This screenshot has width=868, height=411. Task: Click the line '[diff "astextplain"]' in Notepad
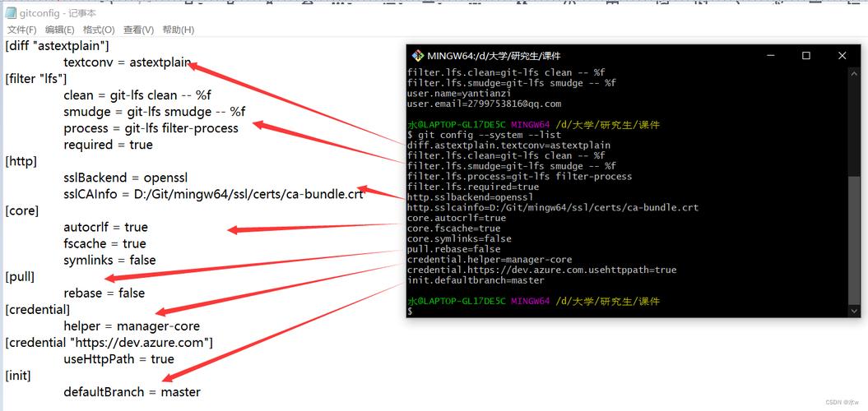tap(57, 46)
